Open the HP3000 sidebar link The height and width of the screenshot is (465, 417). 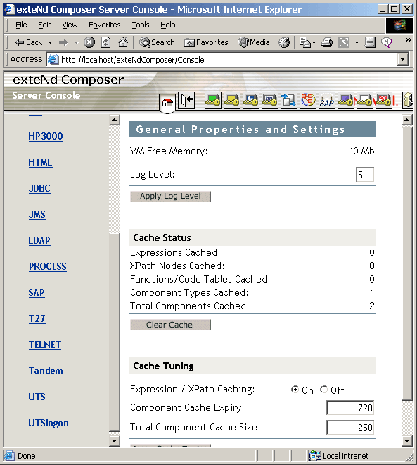pyautogui.click(x=46, y=136)
